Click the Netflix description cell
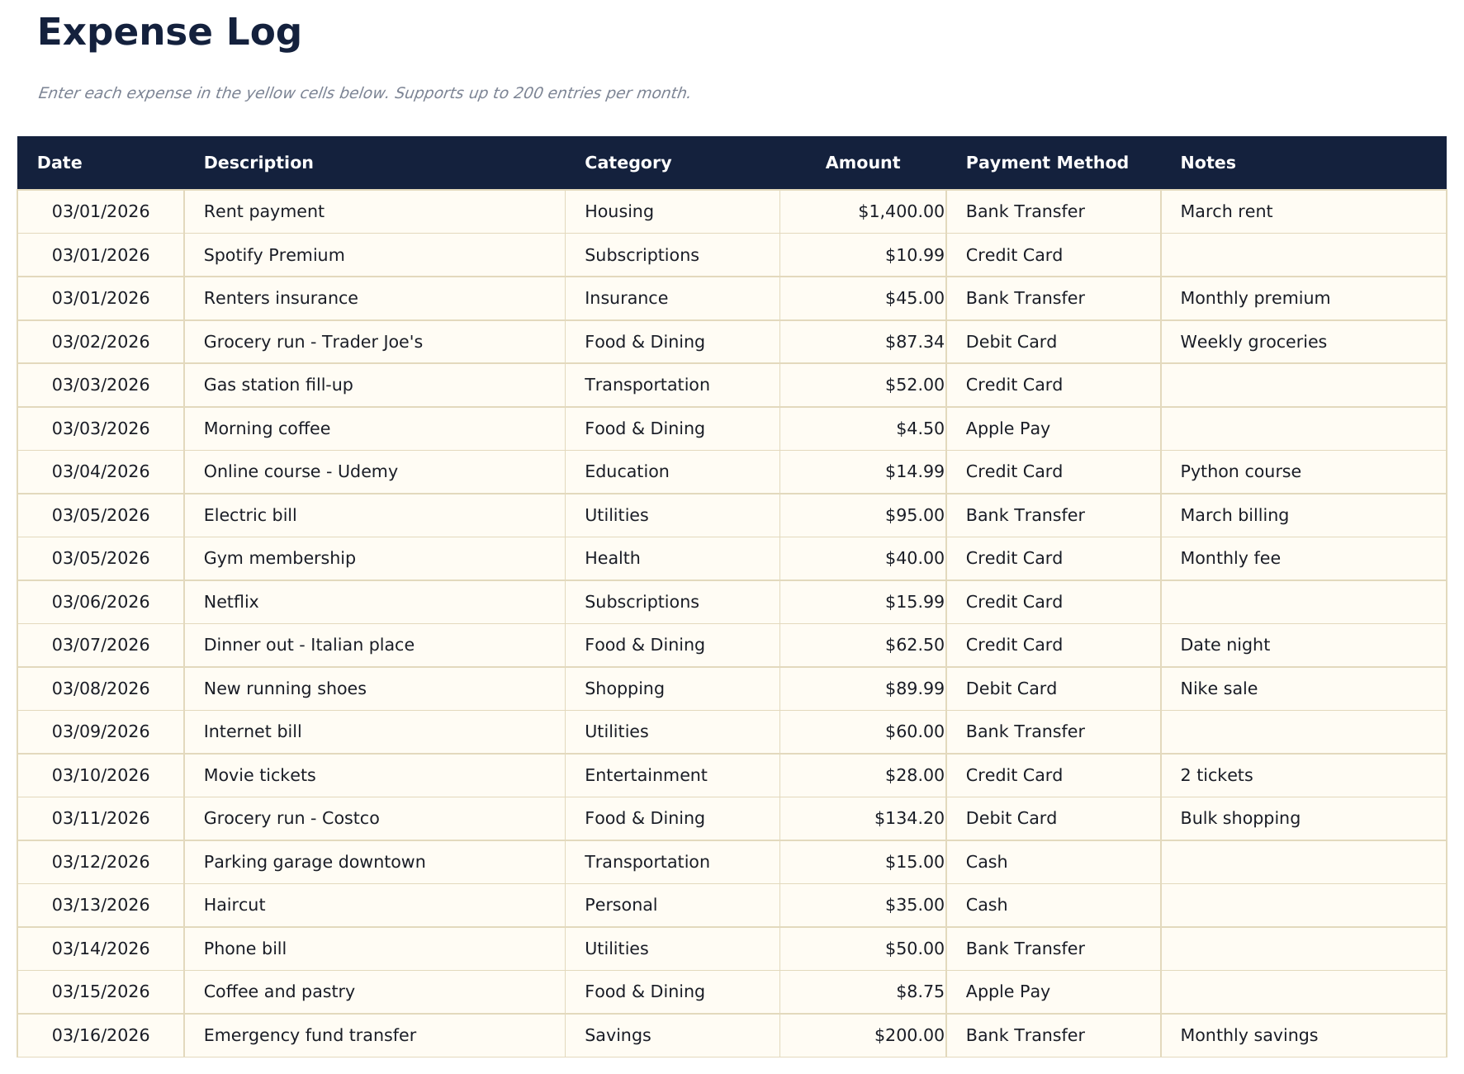The height and width of the screenshot is (1074, 1464). pos(231,602)
